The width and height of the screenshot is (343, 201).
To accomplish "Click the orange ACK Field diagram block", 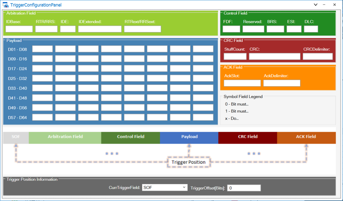I will pos(306,137).
